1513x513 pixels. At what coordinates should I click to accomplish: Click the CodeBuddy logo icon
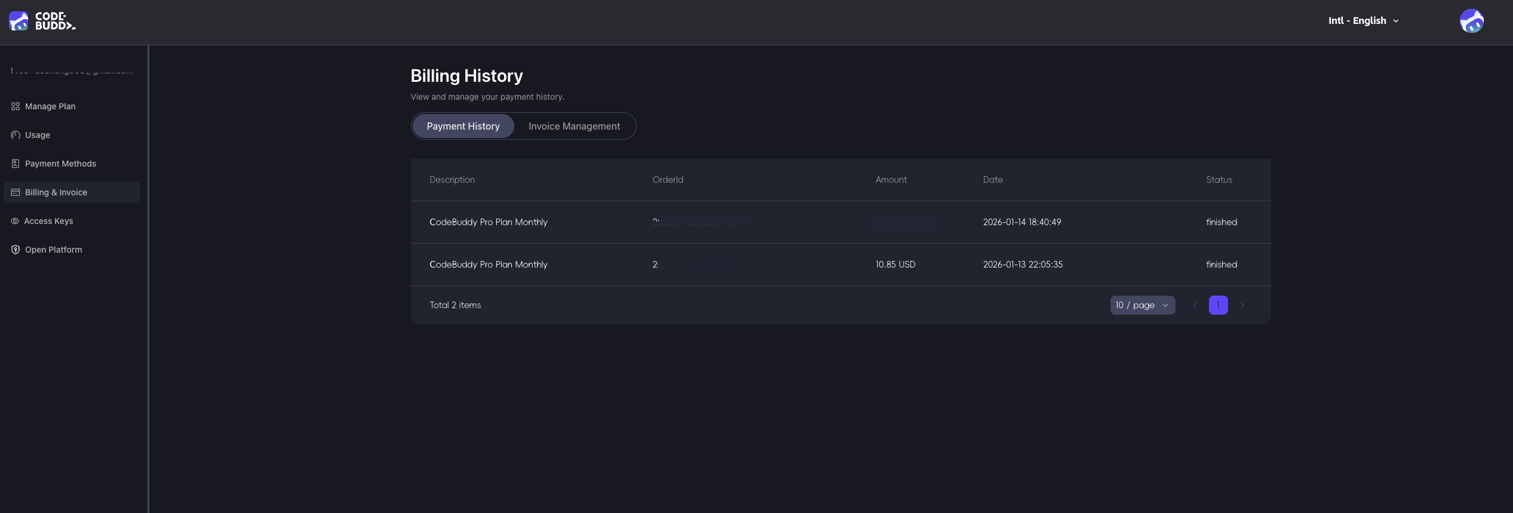(19, 21)
